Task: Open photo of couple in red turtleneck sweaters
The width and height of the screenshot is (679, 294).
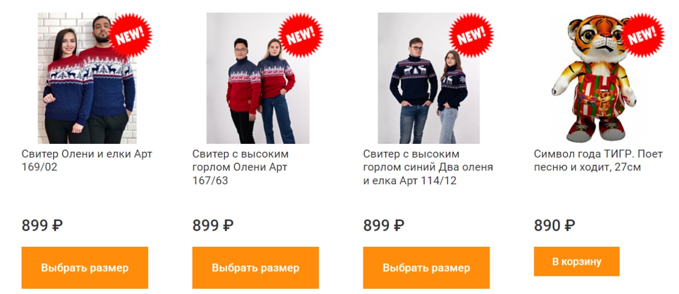Action: pos(258,78)
